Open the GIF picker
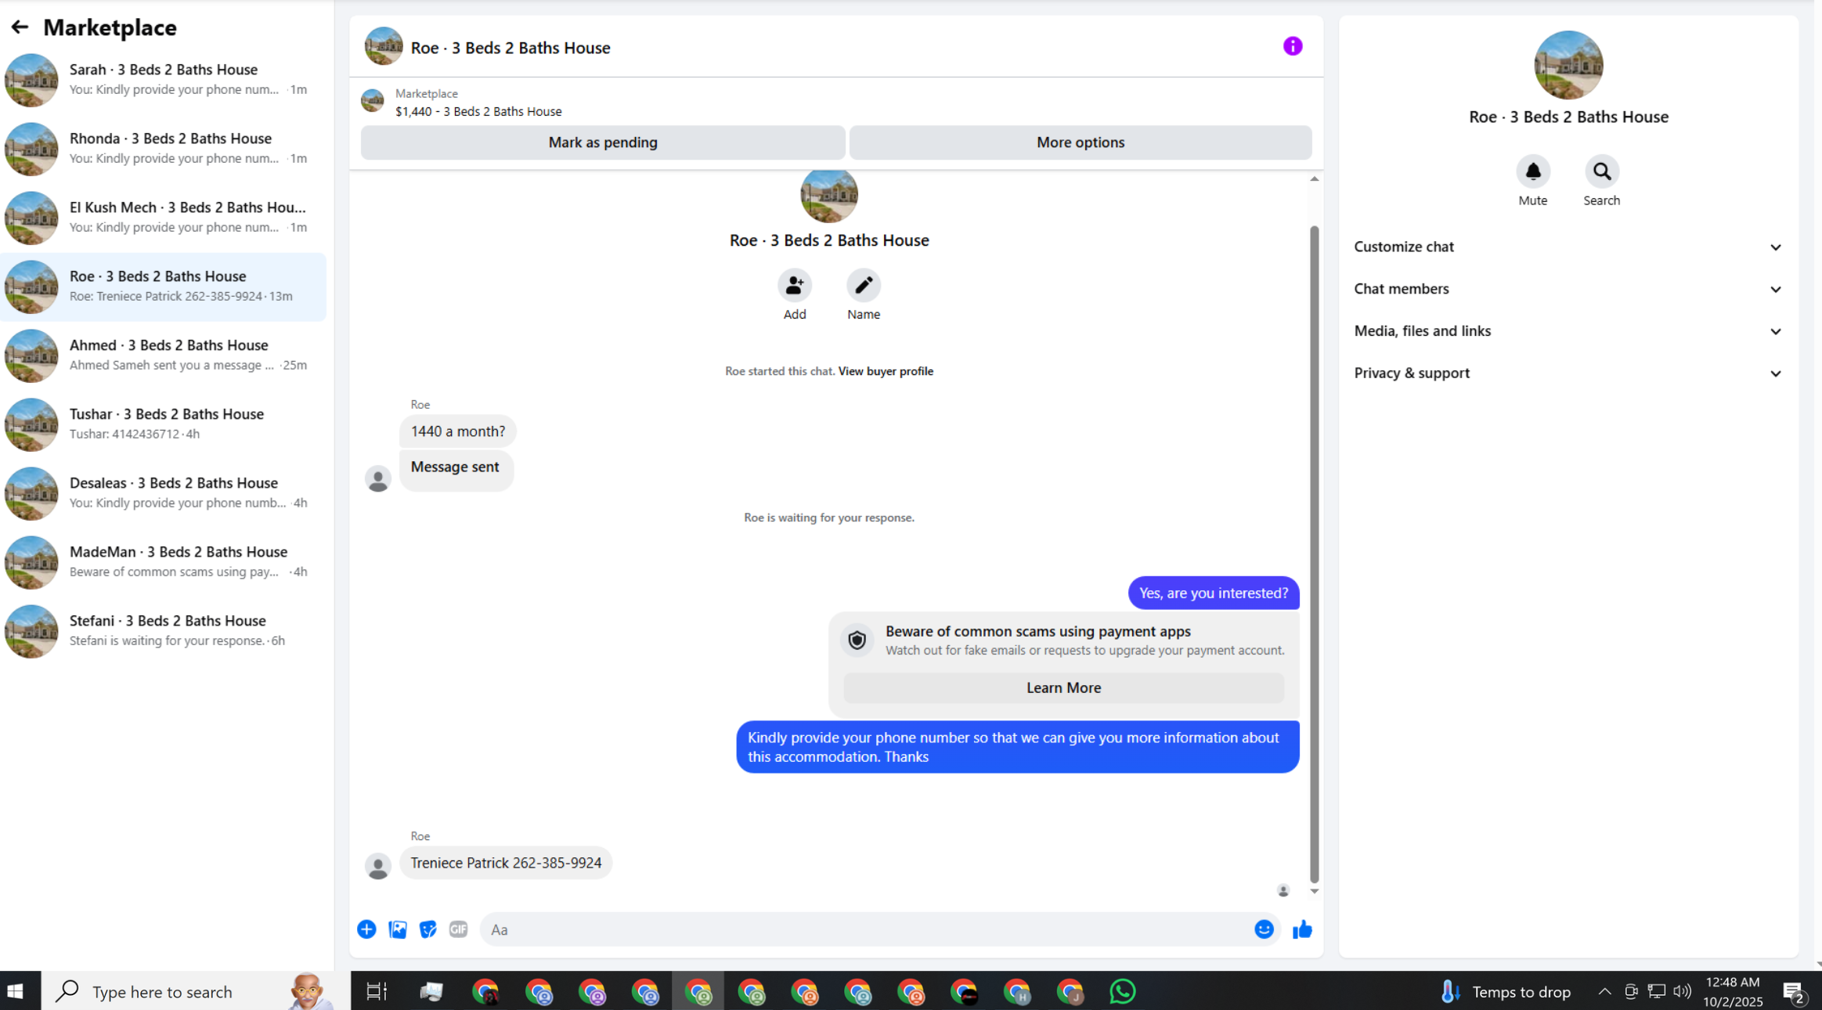Viewport: 1822px width, 1010px height. pyautogui.click(x=458, y=929)
